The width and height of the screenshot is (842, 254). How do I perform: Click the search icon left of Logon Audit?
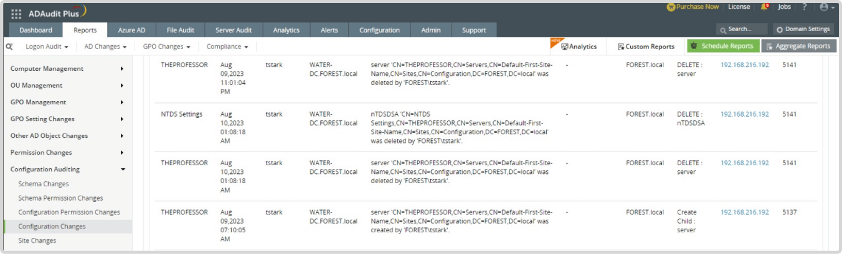coord(9,47)
